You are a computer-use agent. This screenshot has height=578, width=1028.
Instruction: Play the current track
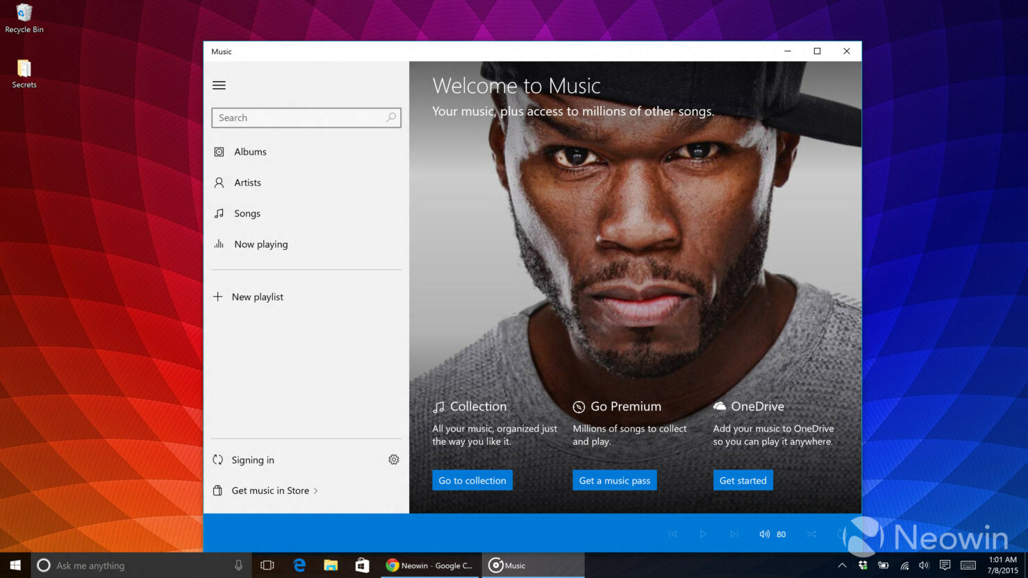point(703,534)
